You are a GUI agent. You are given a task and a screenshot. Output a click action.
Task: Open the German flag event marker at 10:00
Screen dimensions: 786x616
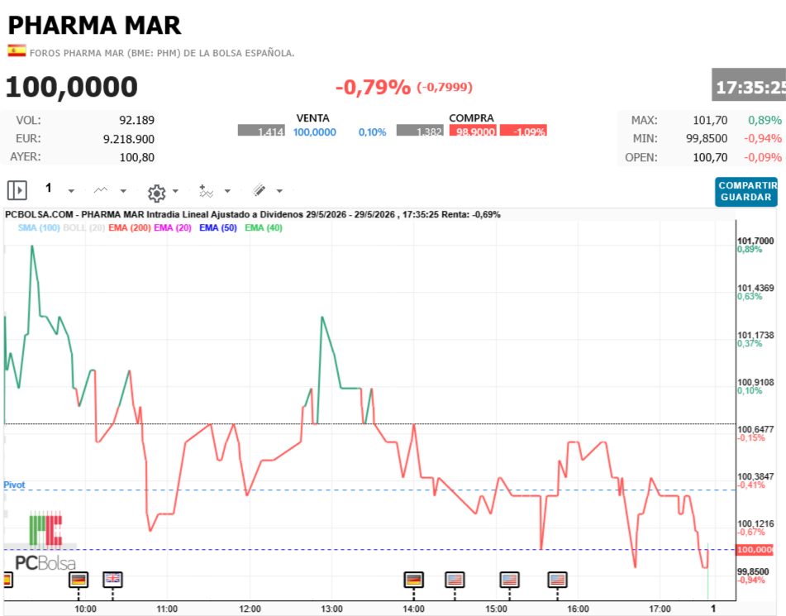tap(79, 580)
